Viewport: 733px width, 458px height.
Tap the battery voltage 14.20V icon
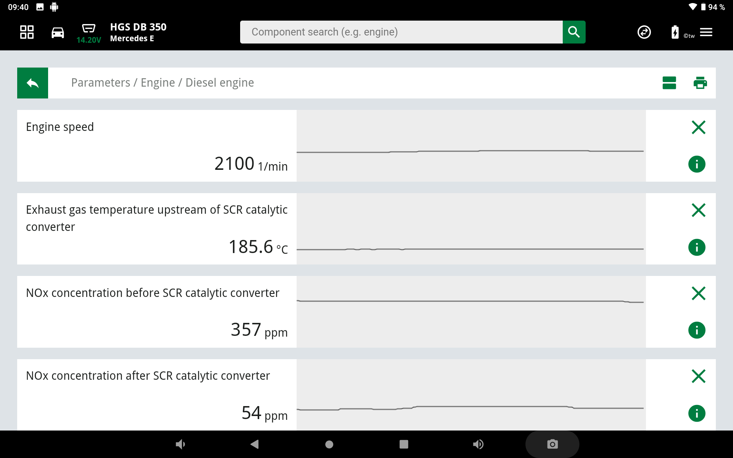tap(89, 32)
